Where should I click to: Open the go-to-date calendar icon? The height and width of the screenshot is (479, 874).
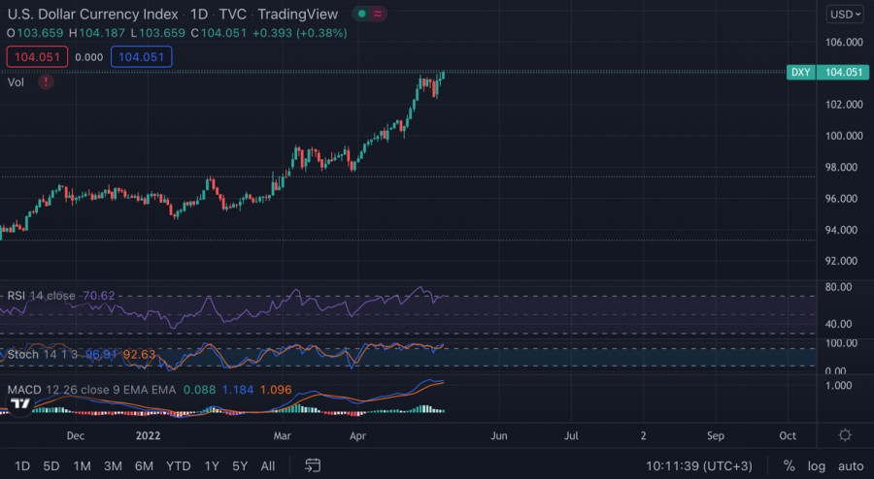point(313,465)
